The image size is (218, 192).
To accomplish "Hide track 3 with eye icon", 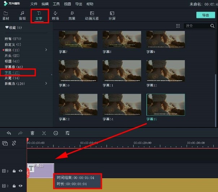I will (21, 171).
